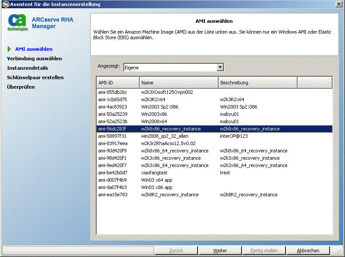Click the w2k8R2_recovery_instance description cell
345x257 pixels.
tap(249, 195)
